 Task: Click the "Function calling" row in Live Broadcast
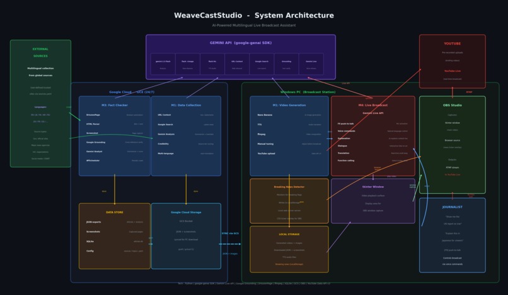point(372,160)
